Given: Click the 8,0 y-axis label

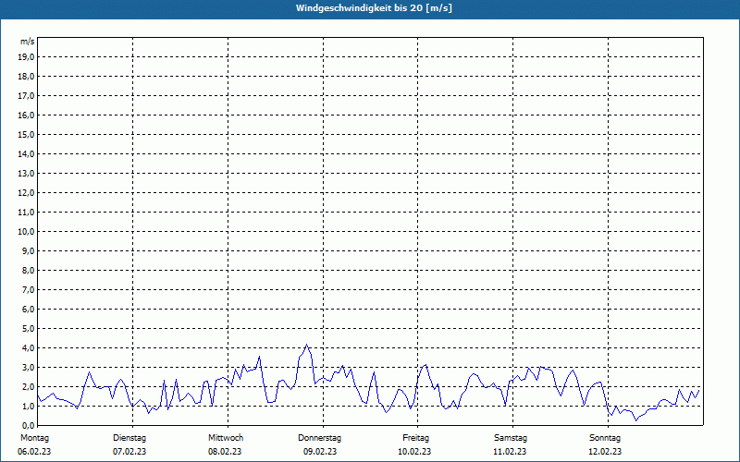Looking at the screenshot, I should pyautogui.click(x=29, y=270).
